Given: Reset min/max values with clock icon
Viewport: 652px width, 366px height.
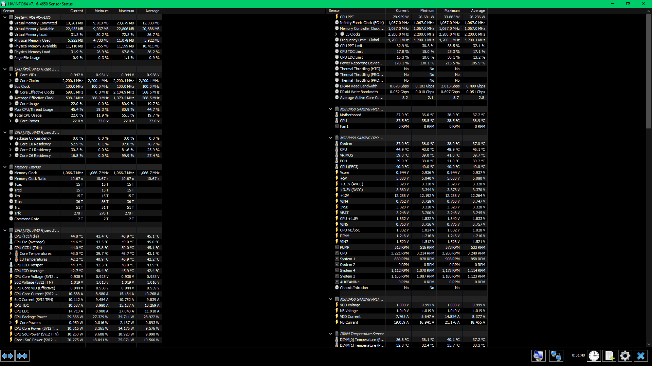Looking at the screenshot, I should pyautogui.click(x=594, y=356).
